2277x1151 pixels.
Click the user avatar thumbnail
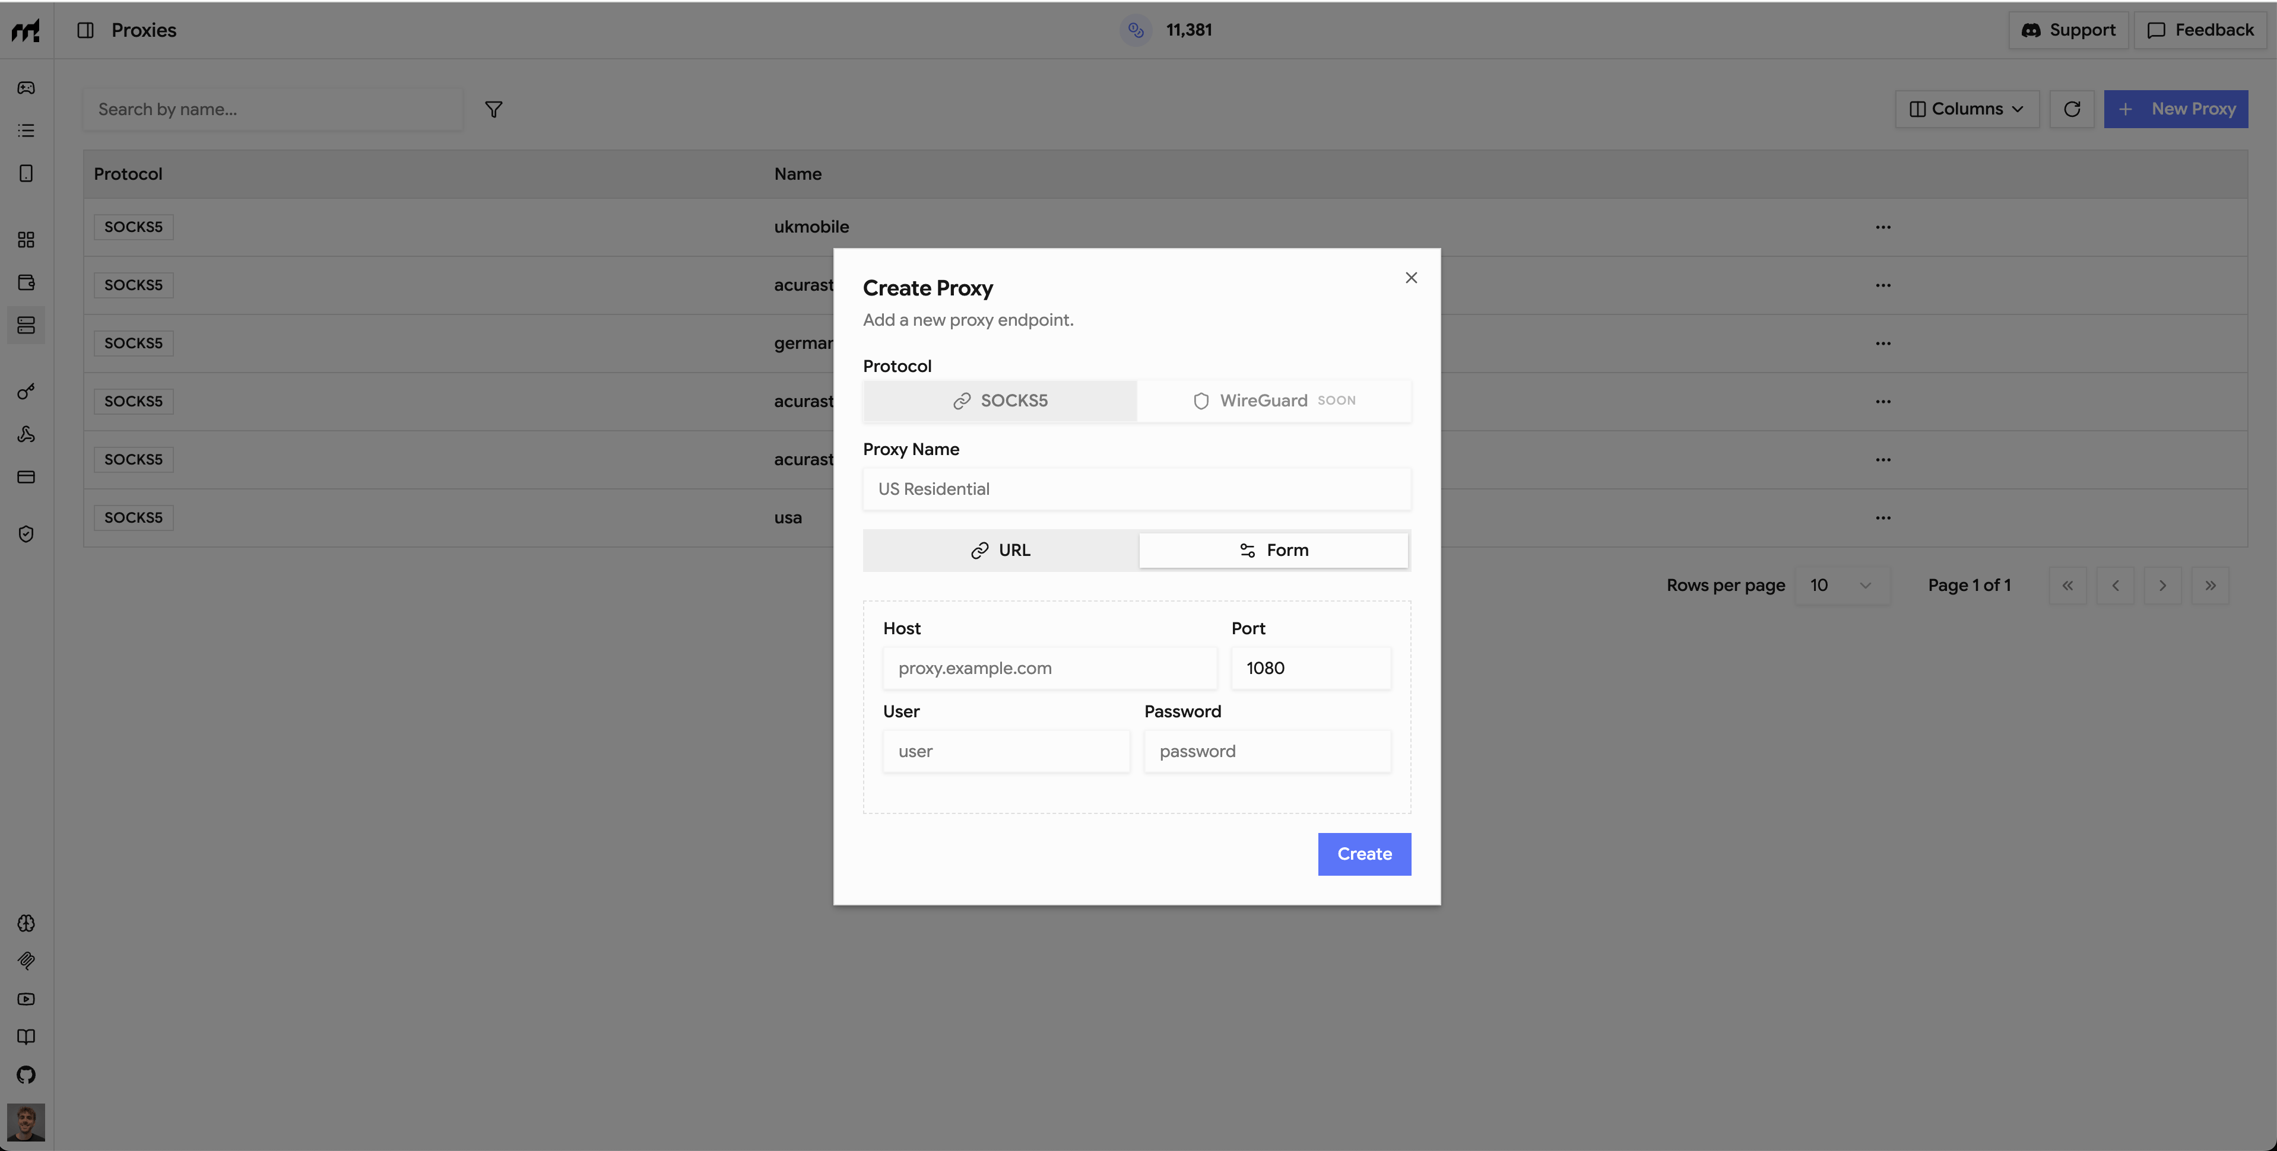click(26, 1122)
